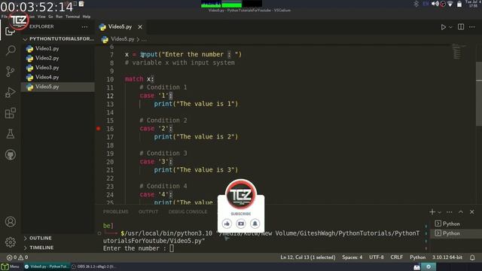
Task: Select the second Python terminal entry
Action: point(456,233)
